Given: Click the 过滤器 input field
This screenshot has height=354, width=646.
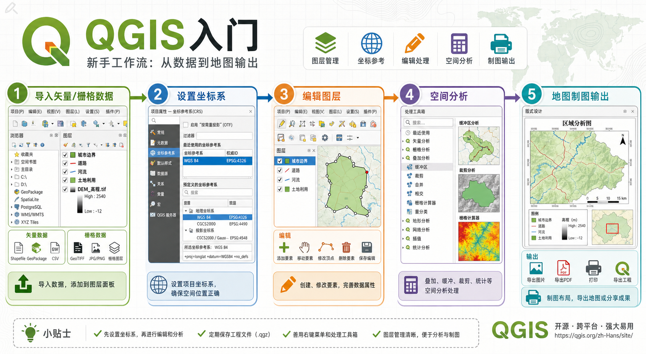Looking at the screenshot, I should pos(224,136).
